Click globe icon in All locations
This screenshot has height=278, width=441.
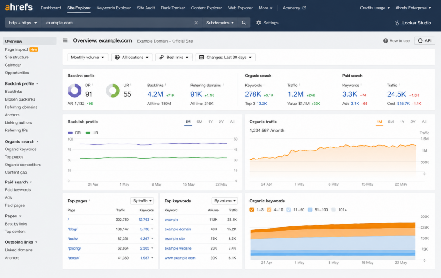117,57
